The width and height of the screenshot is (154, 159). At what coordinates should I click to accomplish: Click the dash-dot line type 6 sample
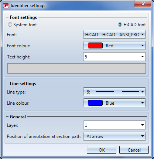(117, 92)
